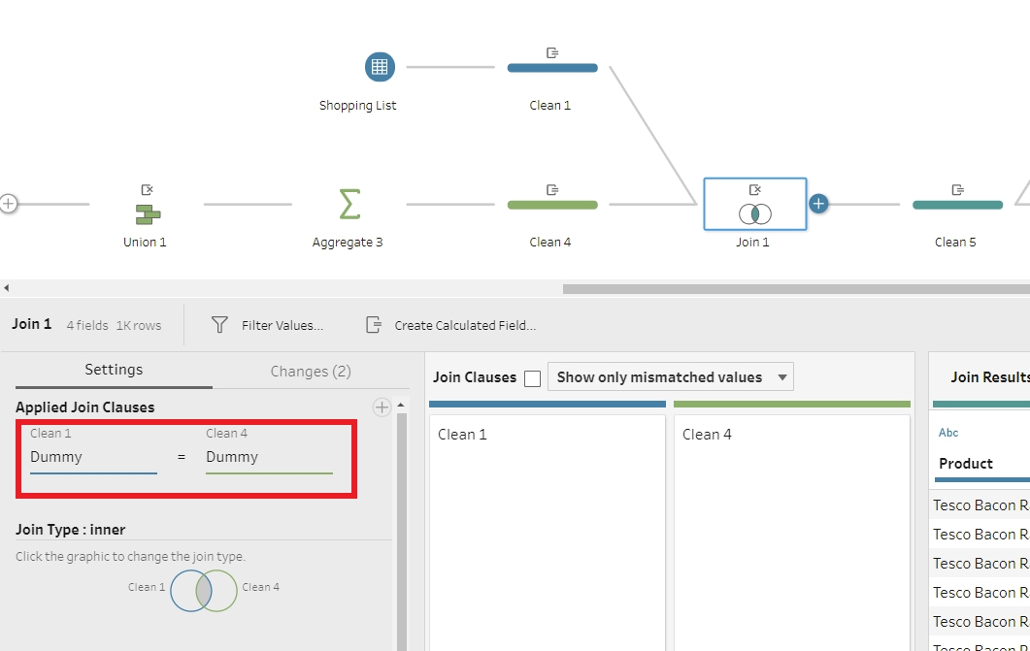This screenshot has width=1030, height=651.
Task: Click the first Tesco Bacon row
Action: click(980, 505)
